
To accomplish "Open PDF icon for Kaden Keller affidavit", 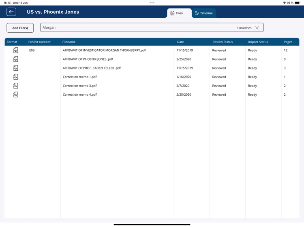I will (x=15, y=68).
